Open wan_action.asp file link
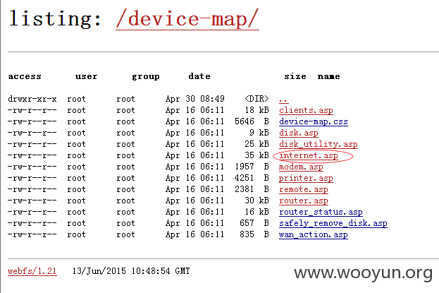The width and height of the screenshot is (439, 293). pyautogui.click(x=314, y=234)
